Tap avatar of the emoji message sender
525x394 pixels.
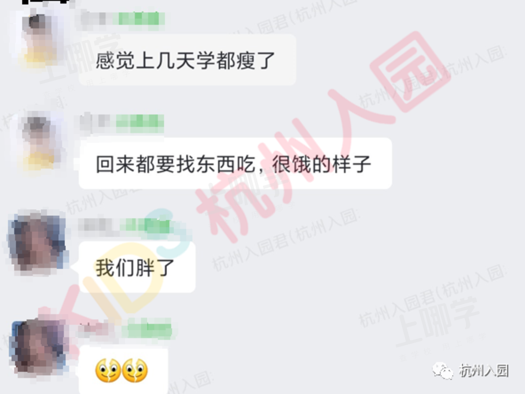point(38,347)
